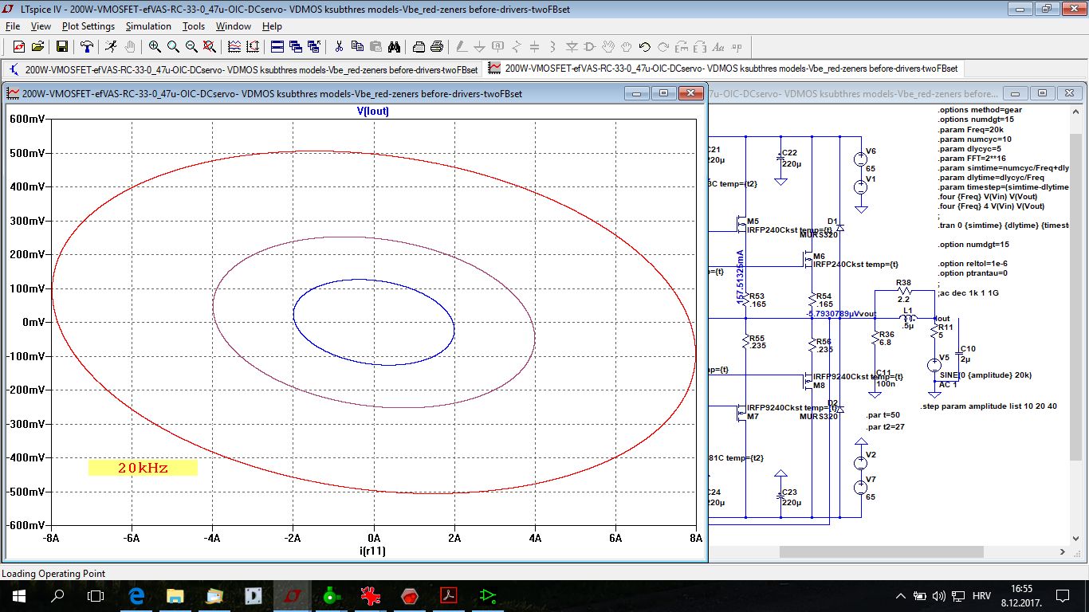
Task: Close the plot child window
Action: click(690, 93)
